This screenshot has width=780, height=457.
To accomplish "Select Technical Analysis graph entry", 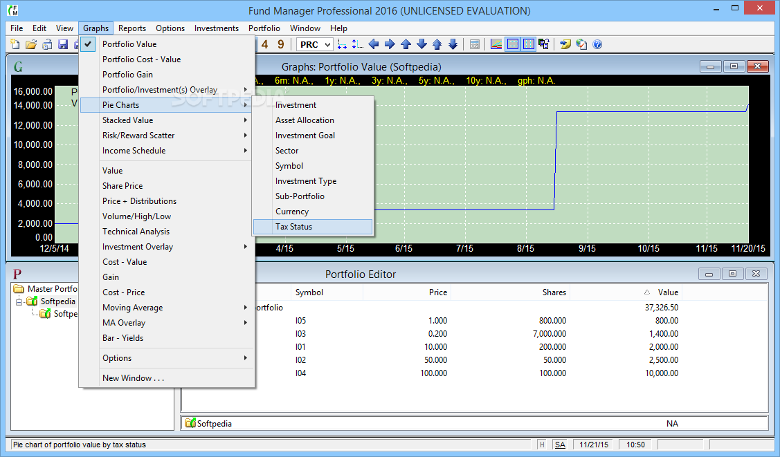I will tap(167, 232).
